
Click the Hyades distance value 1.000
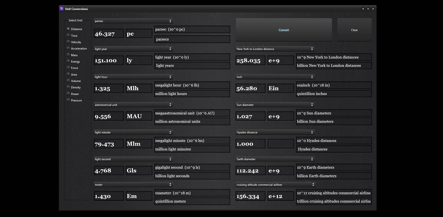[250, 144]
